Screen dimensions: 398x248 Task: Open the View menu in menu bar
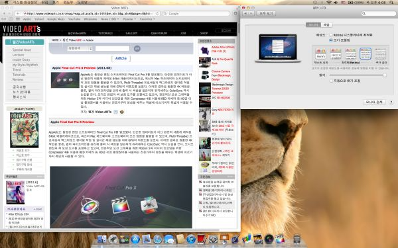(x=55, y=2)
